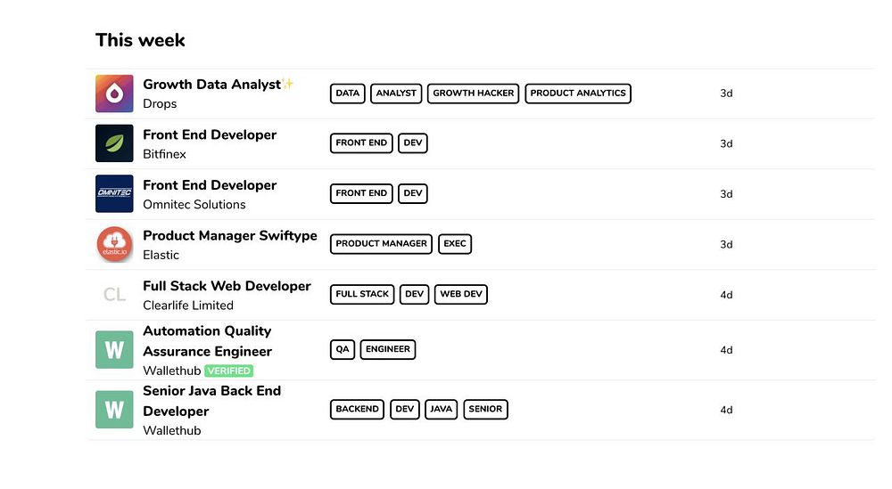The width and height of the screenshot is (892, 489).
Task: Click the FRONT END tag on Bitfinex row
Action: [361, 143]
